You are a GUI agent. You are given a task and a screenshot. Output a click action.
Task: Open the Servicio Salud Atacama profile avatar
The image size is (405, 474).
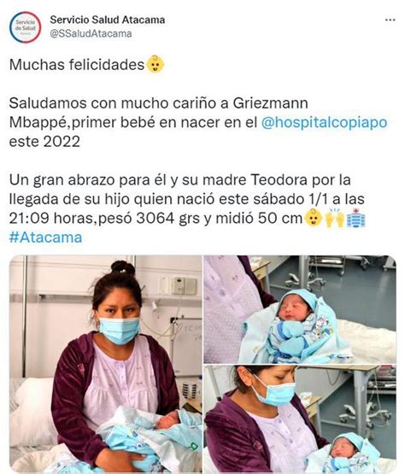click(25, 27)
